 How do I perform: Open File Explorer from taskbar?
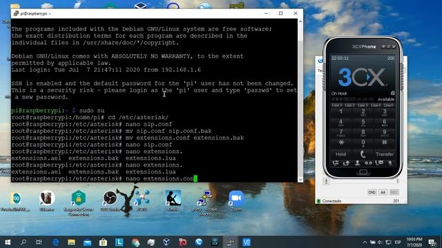(x=71, y=242)
